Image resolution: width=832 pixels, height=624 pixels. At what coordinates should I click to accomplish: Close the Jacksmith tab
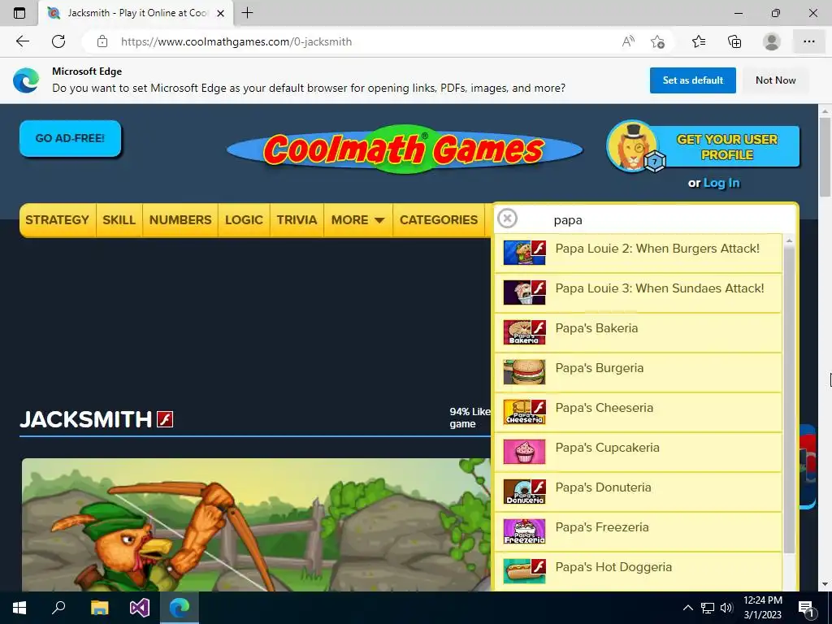point(221,13)
